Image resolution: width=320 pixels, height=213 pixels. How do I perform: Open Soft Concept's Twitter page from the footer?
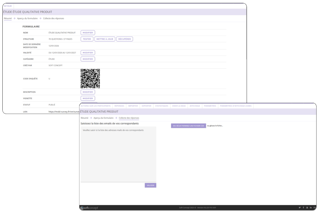[299, 207]
